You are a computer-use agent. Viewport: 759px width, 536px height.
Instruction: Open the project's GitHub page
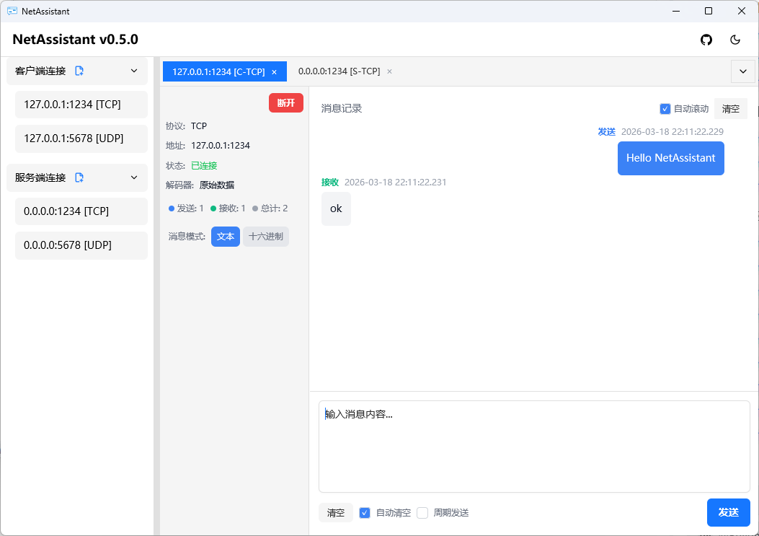click(x=706, y=40)
